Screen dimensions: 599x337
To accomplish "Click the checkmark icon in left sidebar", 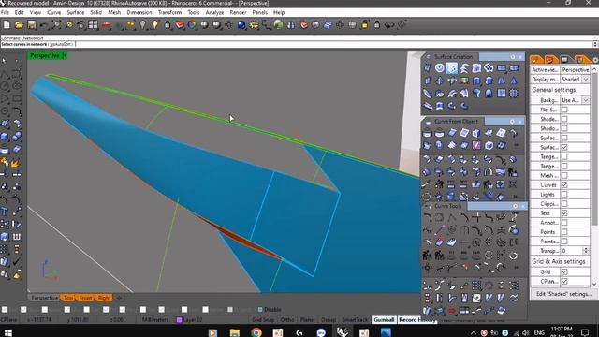I will (17, 262).
